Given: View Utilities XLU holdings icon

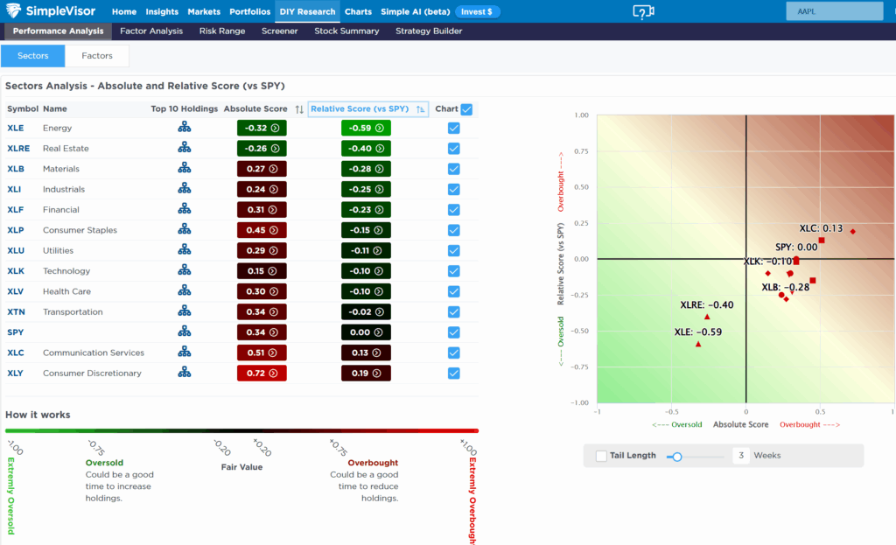Looking at the screenshot, I should (x=184, y=249).
